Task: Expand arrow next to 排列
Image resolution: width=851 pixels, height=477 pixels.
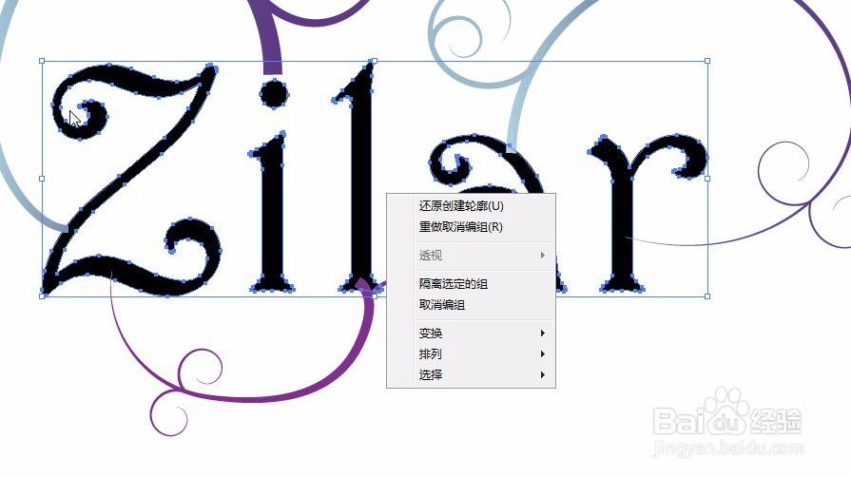Action: pos(543,353)
